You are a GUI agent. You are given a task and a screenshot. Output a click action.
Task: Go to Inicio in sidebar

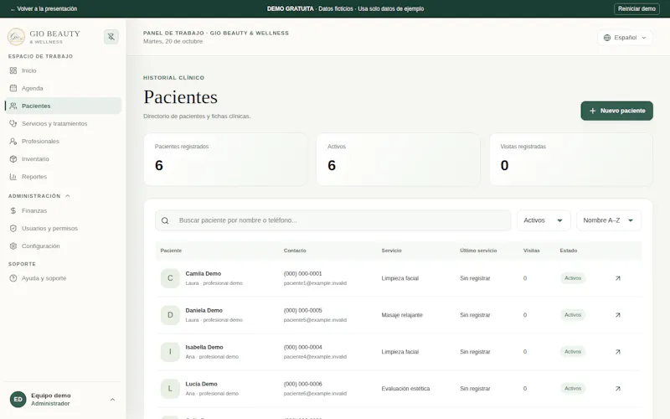(x=63, y=70)
